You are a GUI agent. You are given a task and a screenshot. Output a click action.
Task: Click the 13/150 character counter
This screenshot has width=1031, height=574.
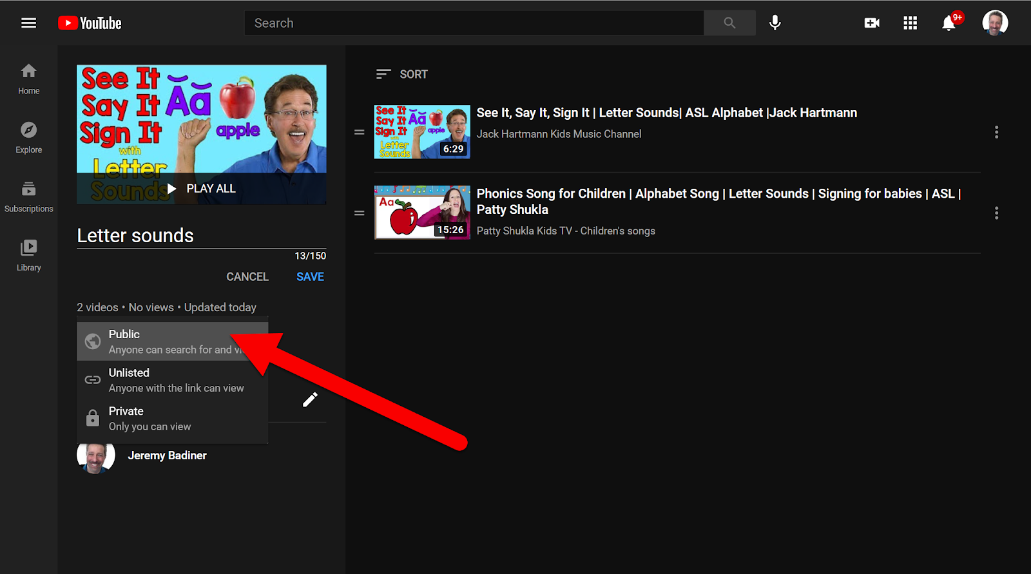311,256
